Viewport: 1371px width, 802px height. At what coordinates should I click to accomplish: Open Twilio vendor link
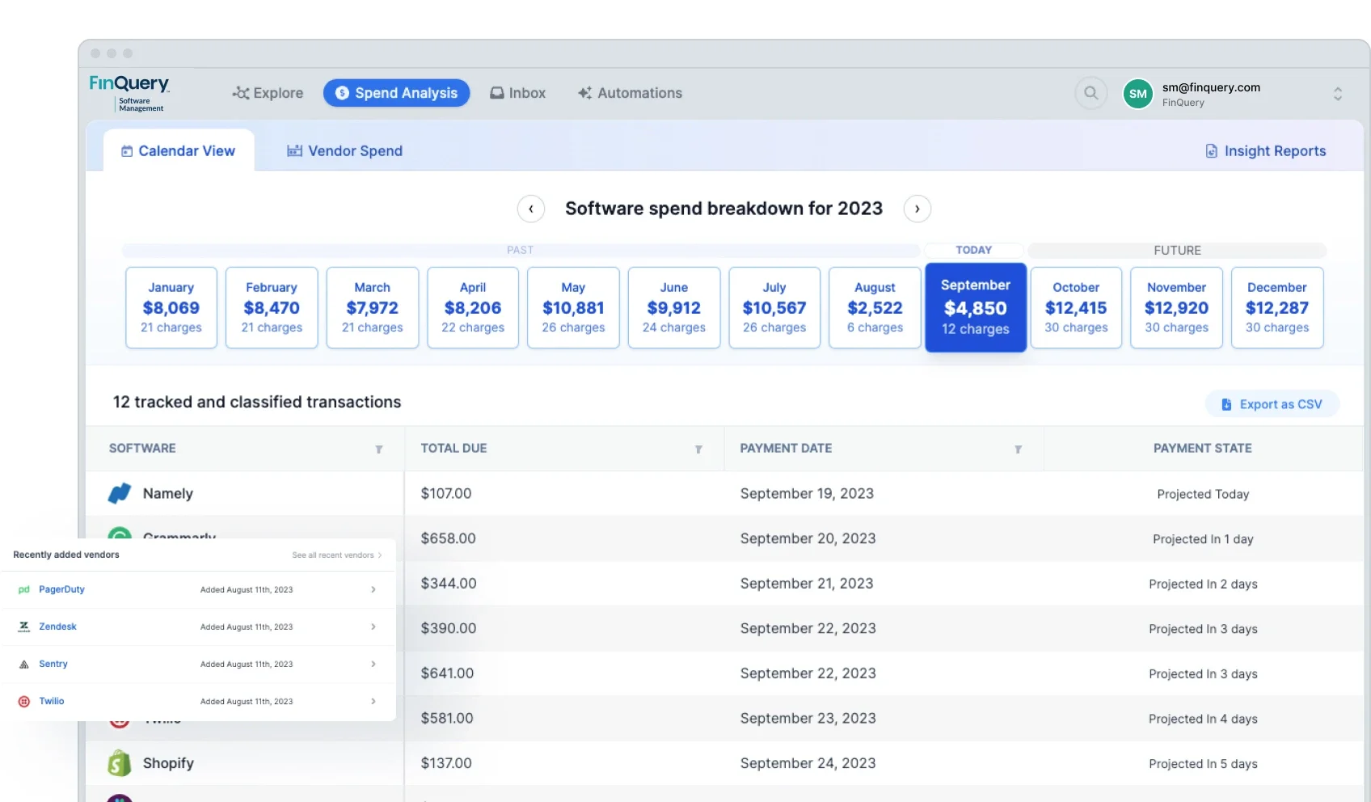click(x=52, y=701)
